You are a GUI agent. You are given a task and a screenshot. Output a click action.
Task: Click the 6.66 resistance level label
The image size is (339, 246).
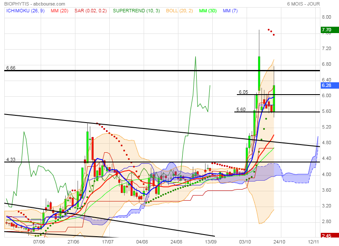[11, 68]
